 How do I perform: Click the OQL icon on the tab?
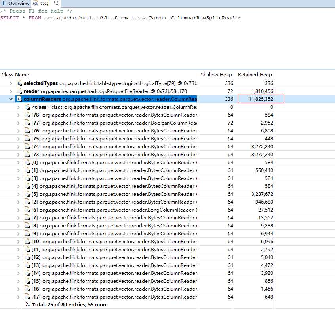tap(36, 4)
